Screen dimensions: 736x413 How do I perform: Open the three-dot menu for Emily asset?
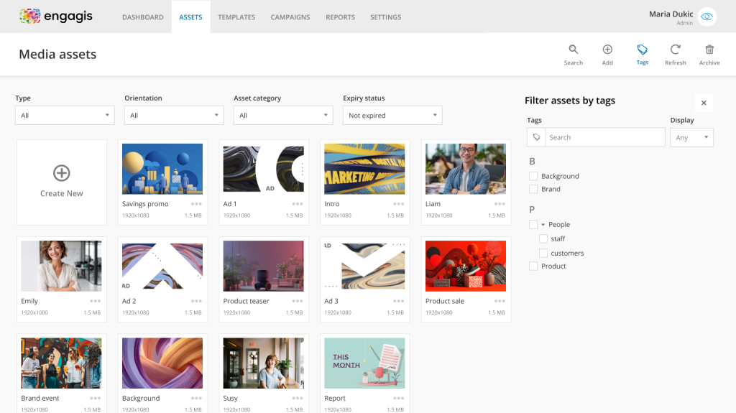coord(95,301)
